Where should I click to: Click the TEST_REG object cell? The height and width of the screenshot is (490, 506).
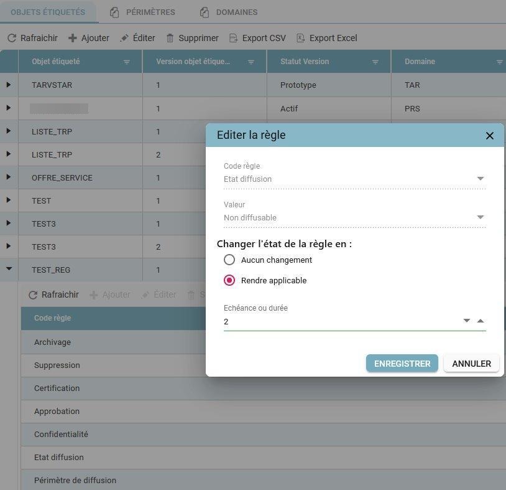pyautogui.click(x=80, y=270)
